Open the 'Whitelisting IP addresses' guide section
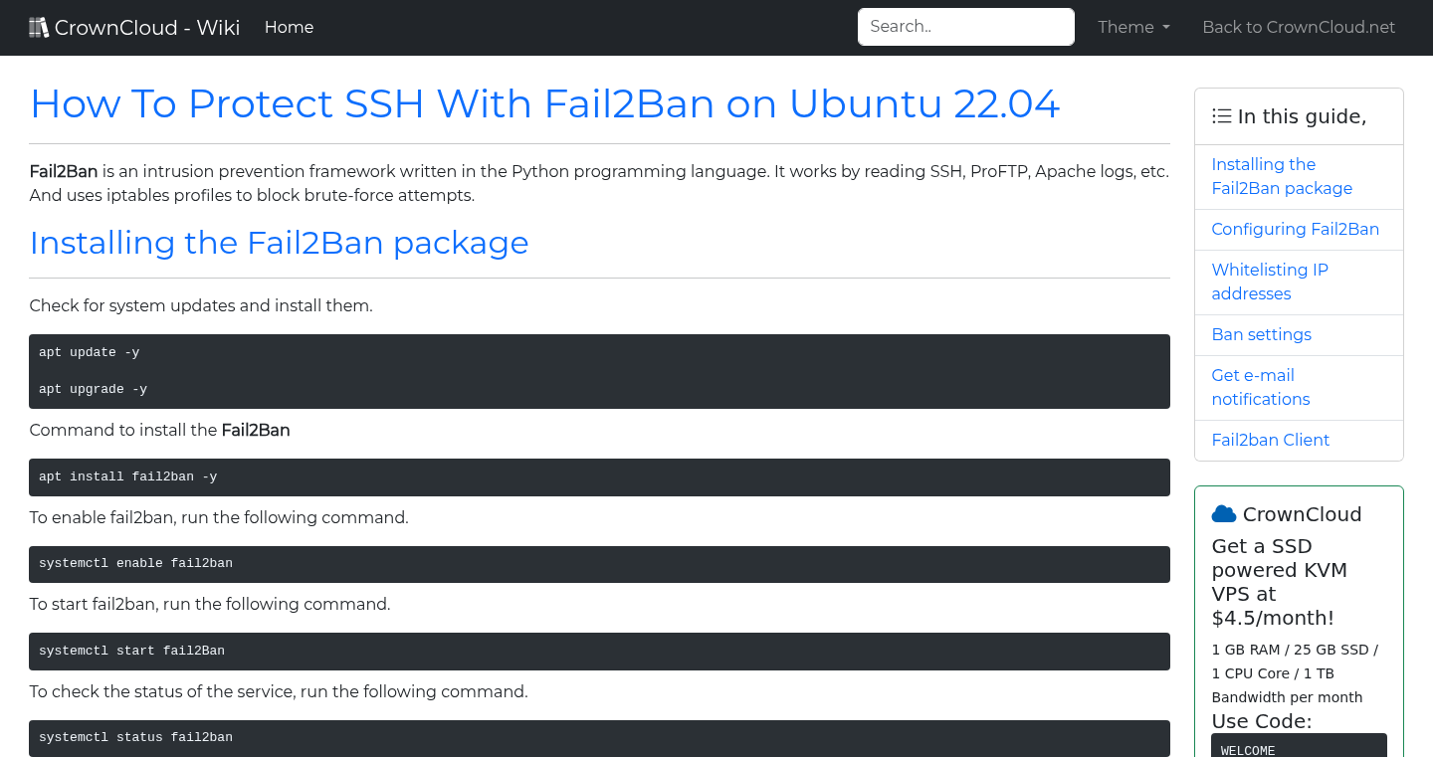 point(1270,282)
